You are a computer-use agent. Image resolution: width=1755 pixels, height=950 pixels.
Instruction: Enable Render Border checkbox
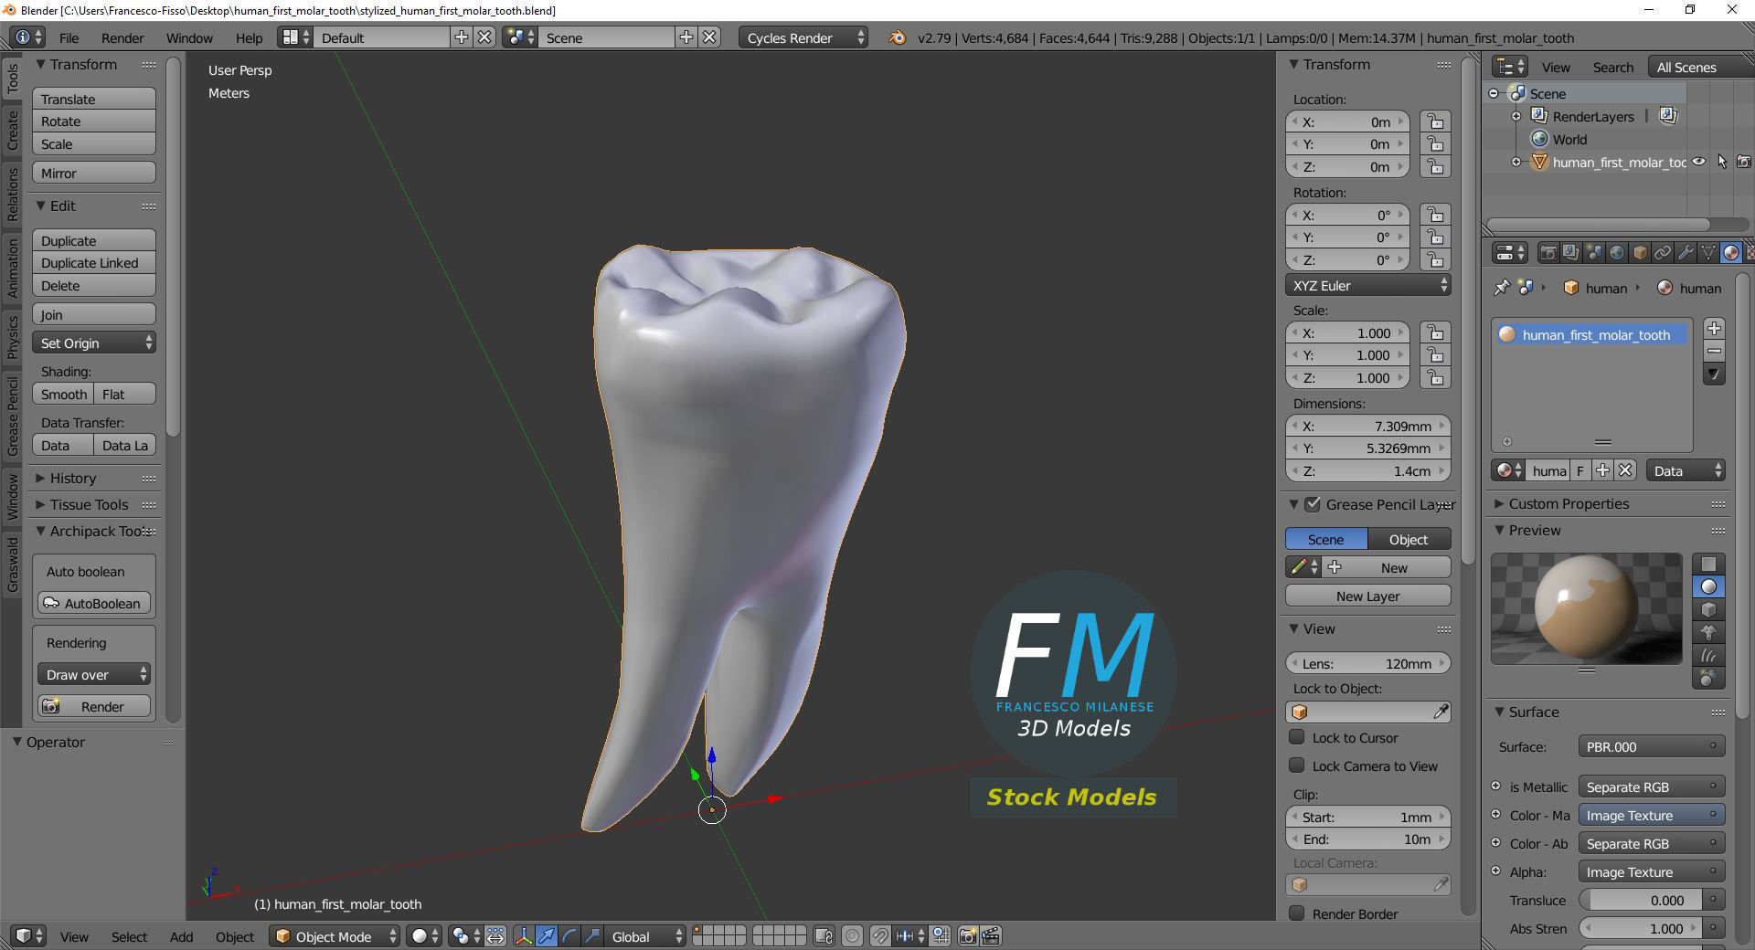(x=1296, y=913)
